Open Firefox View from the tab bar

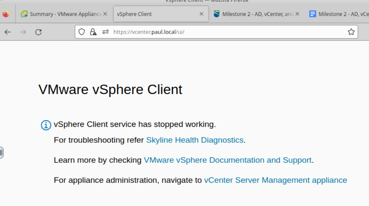6,14
